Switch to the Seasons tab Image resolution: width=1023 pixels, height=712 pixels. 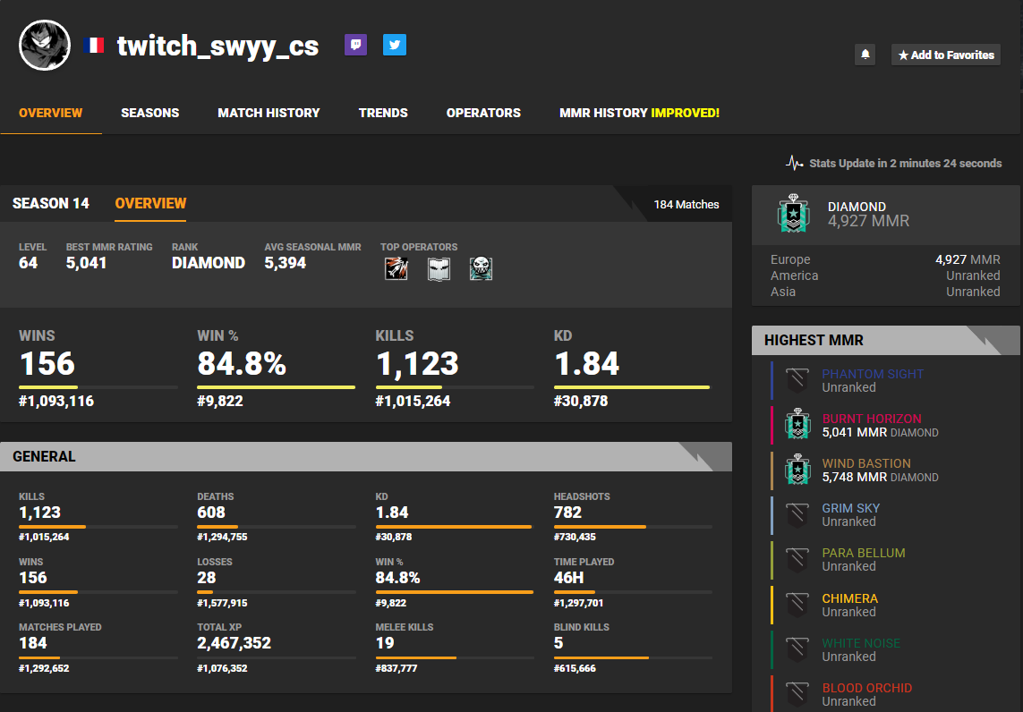point(150,113)
